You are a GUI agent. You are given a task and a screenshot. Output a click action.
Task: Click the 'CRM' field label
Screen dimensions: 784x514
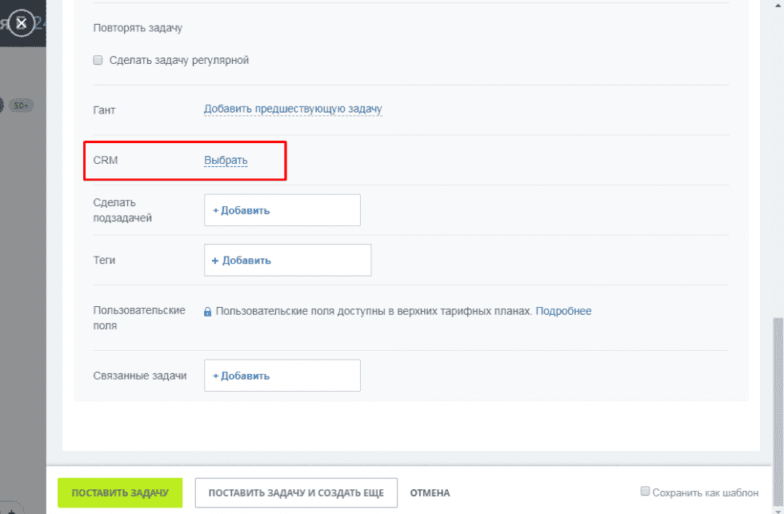point(106,161)
